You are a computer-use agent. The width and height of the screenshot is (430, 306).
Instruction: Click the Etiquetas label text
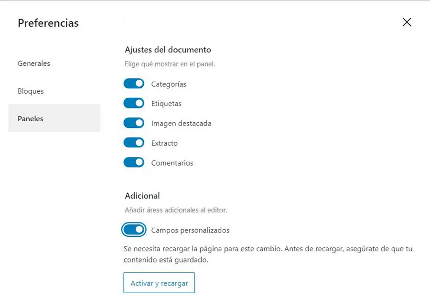[x=166, y=104]
